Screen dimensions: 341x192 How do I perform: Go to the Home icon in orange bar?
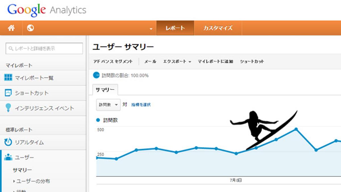click(11, 28)
